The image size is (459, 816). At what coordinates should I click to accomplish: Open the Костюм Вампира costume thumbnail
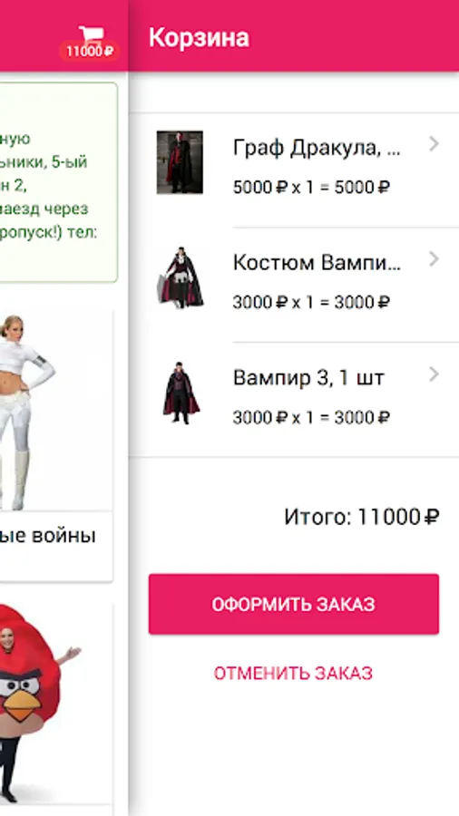180,277
